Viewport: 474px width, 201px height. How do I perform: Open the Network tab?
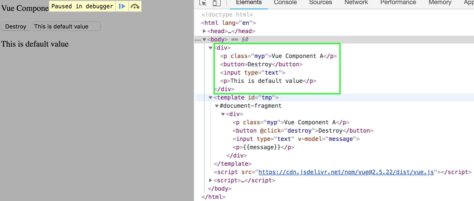click(x=356, y=3)
